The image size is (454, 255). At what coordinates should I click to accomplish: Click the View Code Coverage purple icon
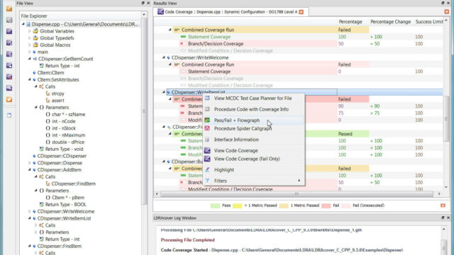tap(207, 150)
